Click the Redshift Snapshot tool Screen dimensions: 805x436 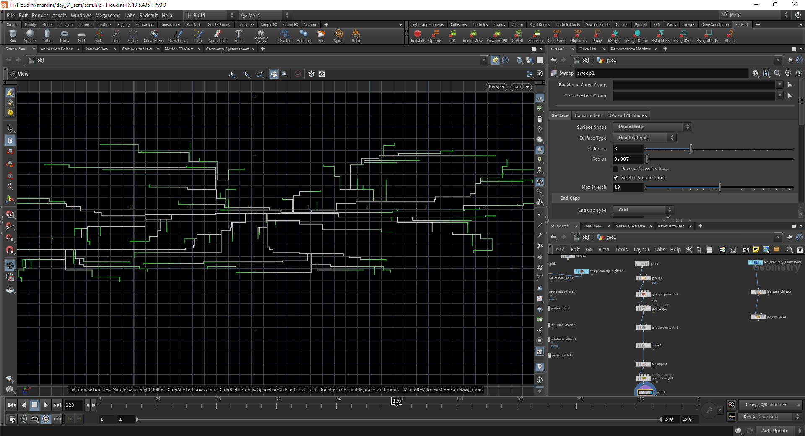[536, 36]
